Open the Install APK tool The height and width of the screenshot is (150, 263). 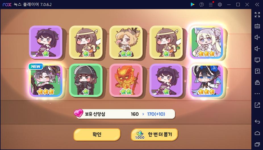257,71
